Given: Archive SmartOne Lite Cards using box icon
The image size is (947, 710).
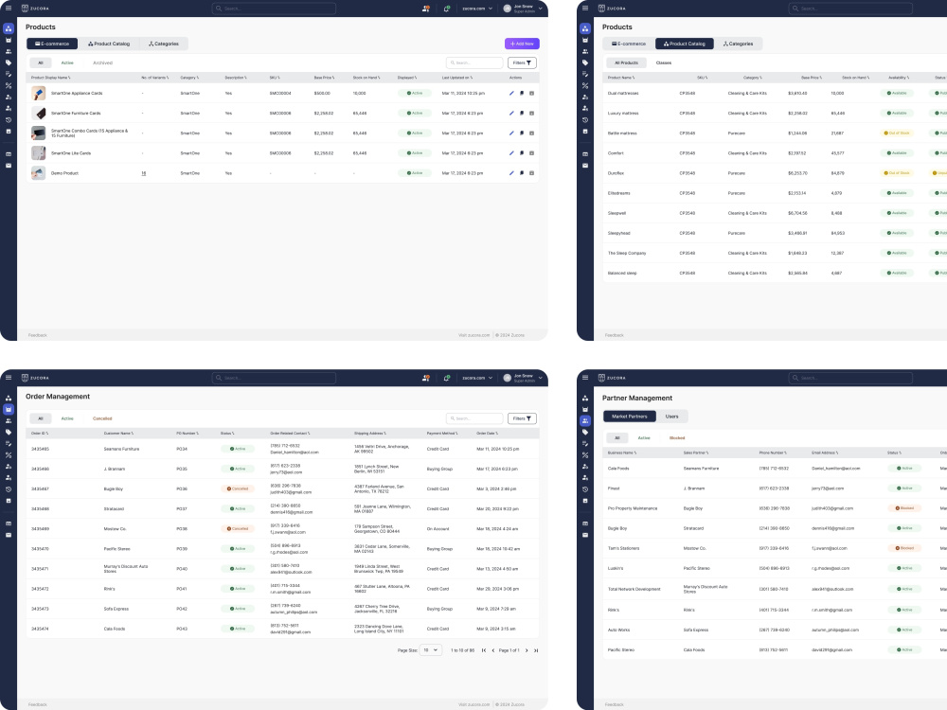Looking at the screenshot, I should point(531,153).
